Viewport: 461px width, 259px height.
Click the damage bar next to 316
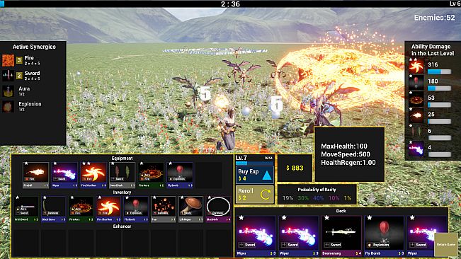click(x=439, y=71)
